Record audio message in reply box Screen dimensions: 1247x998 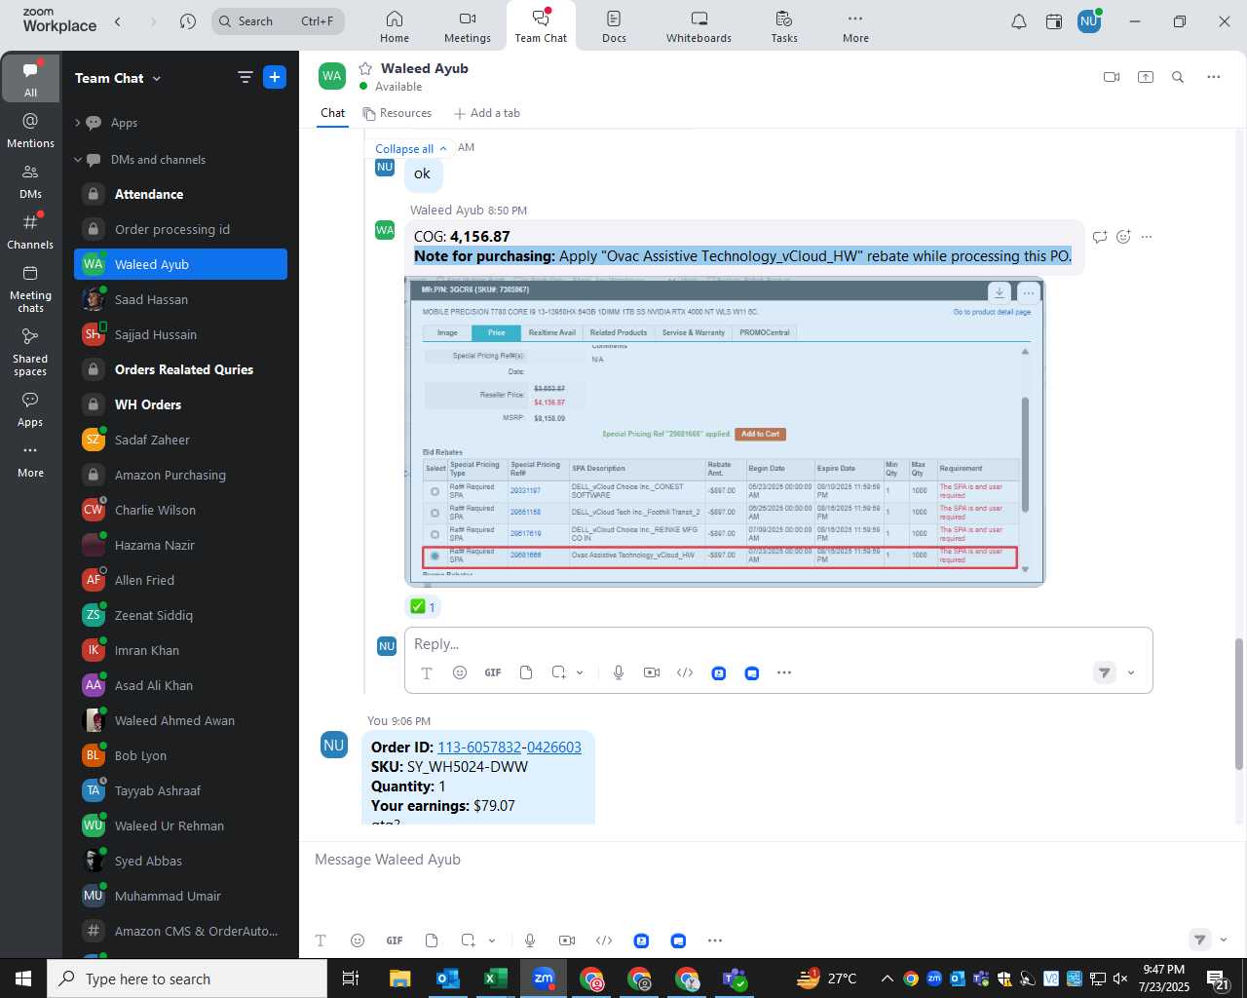pyautogui.click(x=619, y=672)
